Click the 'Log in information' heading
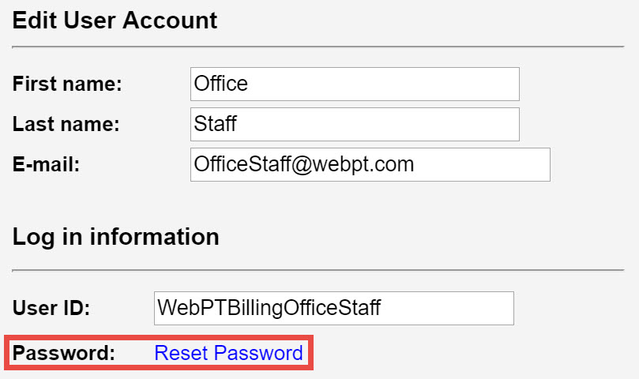 click(115, 236)
